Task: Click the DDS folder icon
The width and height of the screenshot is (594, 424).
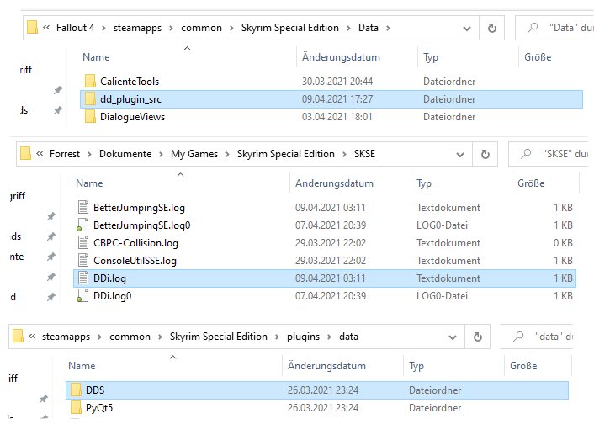Action: click(x=76, y=390)
